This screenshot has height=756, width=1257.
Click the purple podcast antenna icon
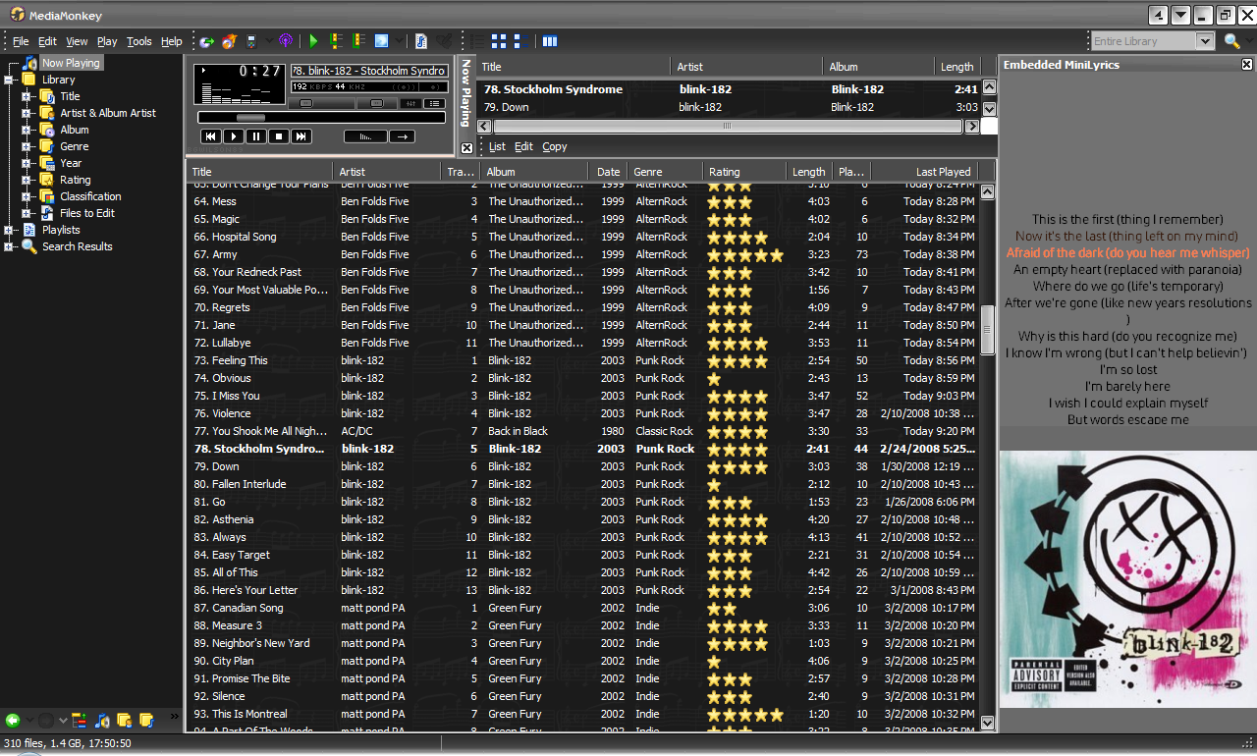(286, 41)
